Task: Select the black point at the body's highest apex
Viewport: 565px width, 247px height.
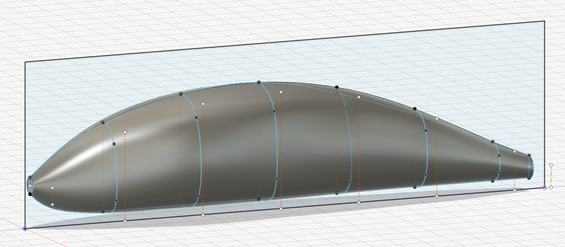Action: tap(259, 82)
